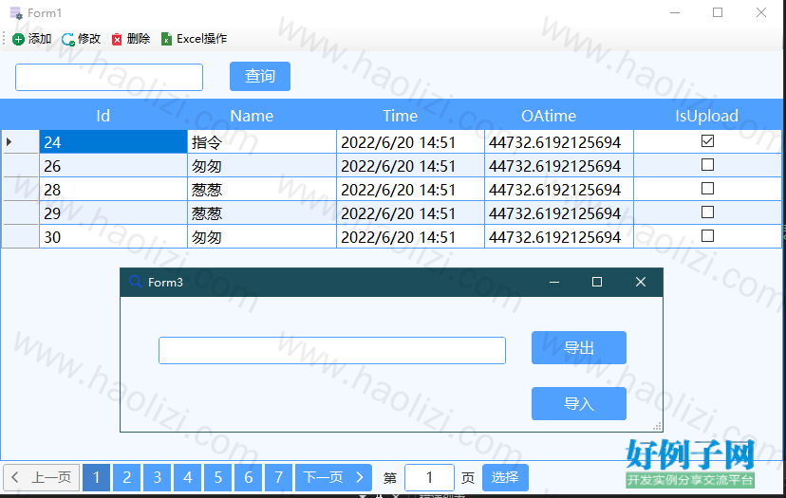Sort by the OAtime column header

tap(549, 116)
